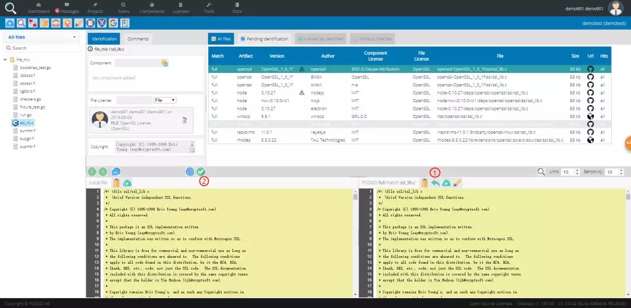631x308 pixels.
Task: Delete the OpenSSL license entry with trash icon
Action: point(184,120)
